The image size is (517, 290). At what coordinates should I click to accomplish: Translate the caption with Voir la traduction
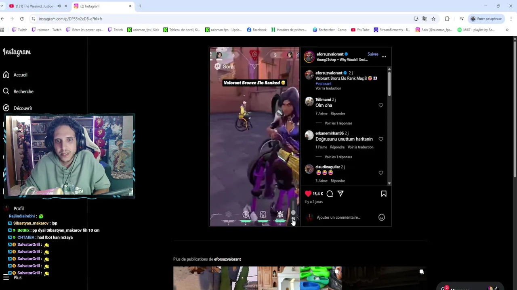pos(328,89)
